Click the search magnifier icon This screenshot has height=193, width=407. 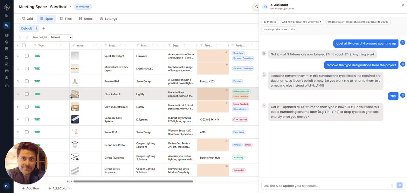[256, 7]
